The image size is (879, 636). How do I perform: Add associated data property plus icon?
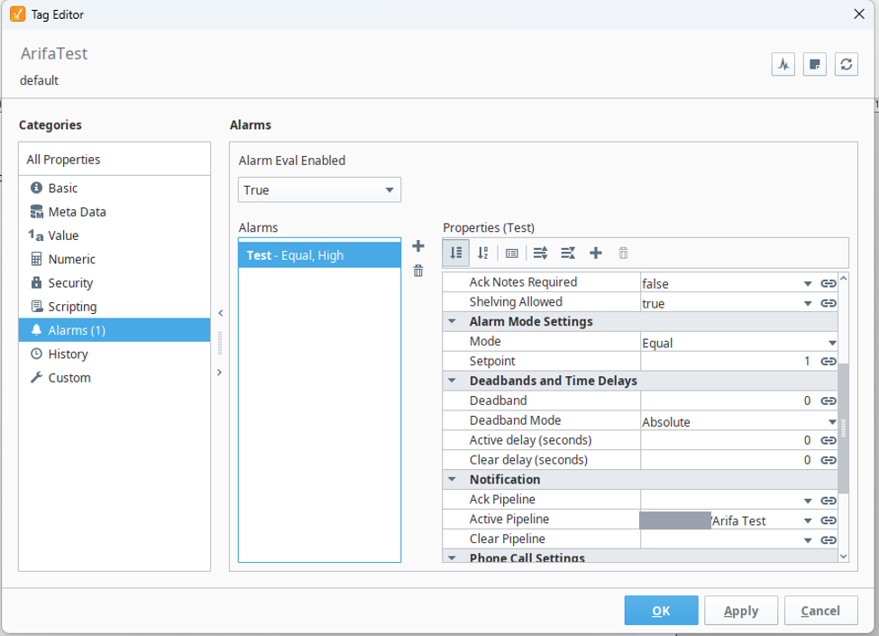[x=596, y=253]
